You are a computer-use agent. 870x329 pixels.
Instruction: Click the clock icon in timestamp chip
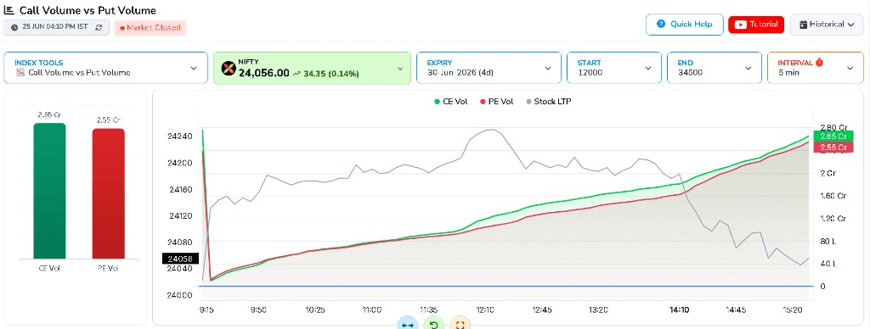coord(14,27)
